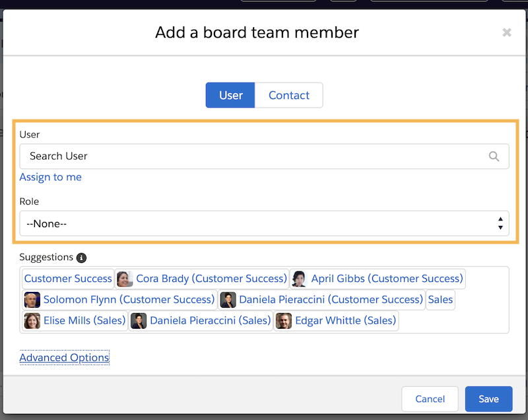
Task: Expand Advanced Options
Action: coord(64,357)
